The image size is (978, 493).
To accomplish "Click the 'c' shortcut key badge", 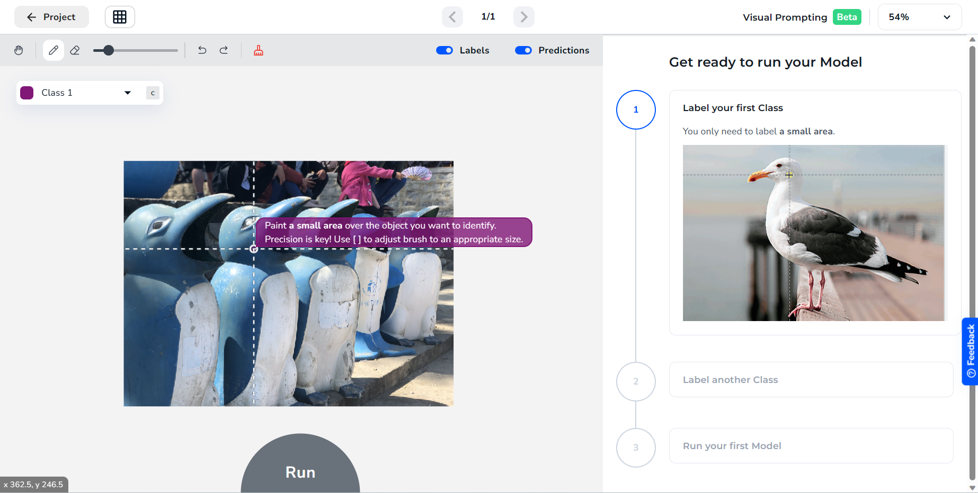I will 153,93.
